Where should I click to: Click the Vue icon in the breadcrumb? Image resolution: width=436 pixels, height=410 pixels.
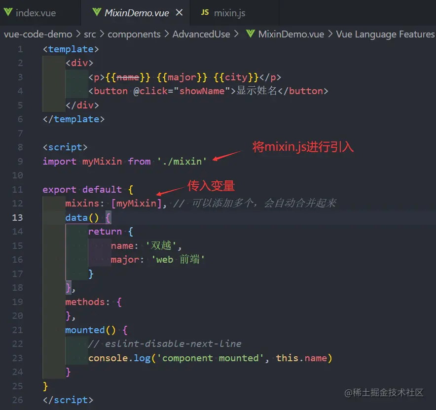point(250,34)
